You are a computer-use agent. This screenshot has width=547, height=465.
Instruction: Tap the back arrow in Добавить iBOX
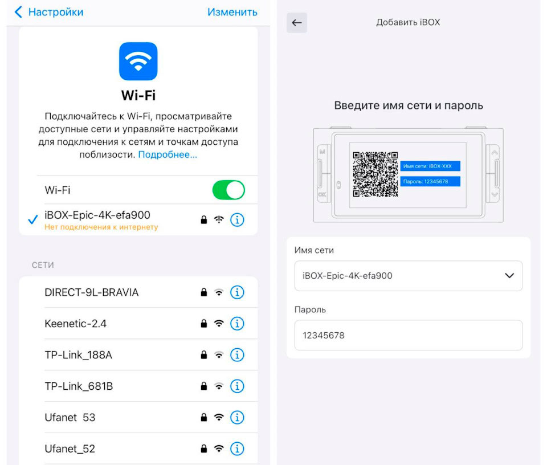click(x=296, y=23)
